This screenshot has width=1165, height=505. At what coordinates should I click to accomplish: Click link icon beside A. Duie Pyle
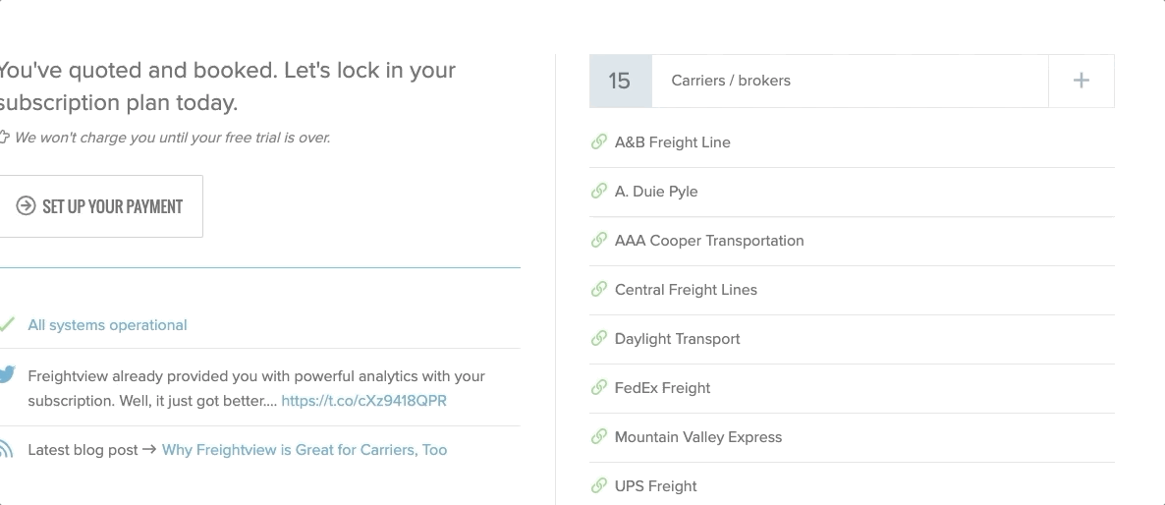tap(599, 191)
